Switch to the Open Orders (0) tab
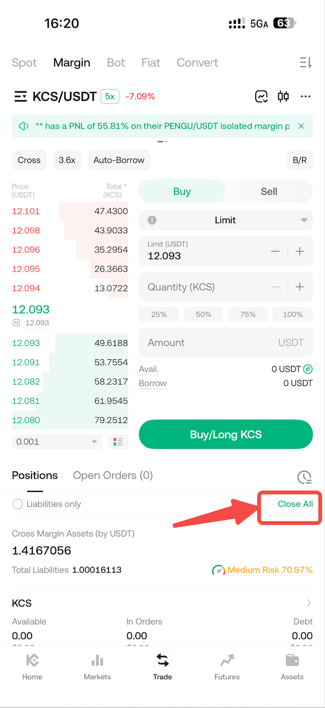Image resolution: width=325 pixels, height=708 pixels. (x=113, y=475)
